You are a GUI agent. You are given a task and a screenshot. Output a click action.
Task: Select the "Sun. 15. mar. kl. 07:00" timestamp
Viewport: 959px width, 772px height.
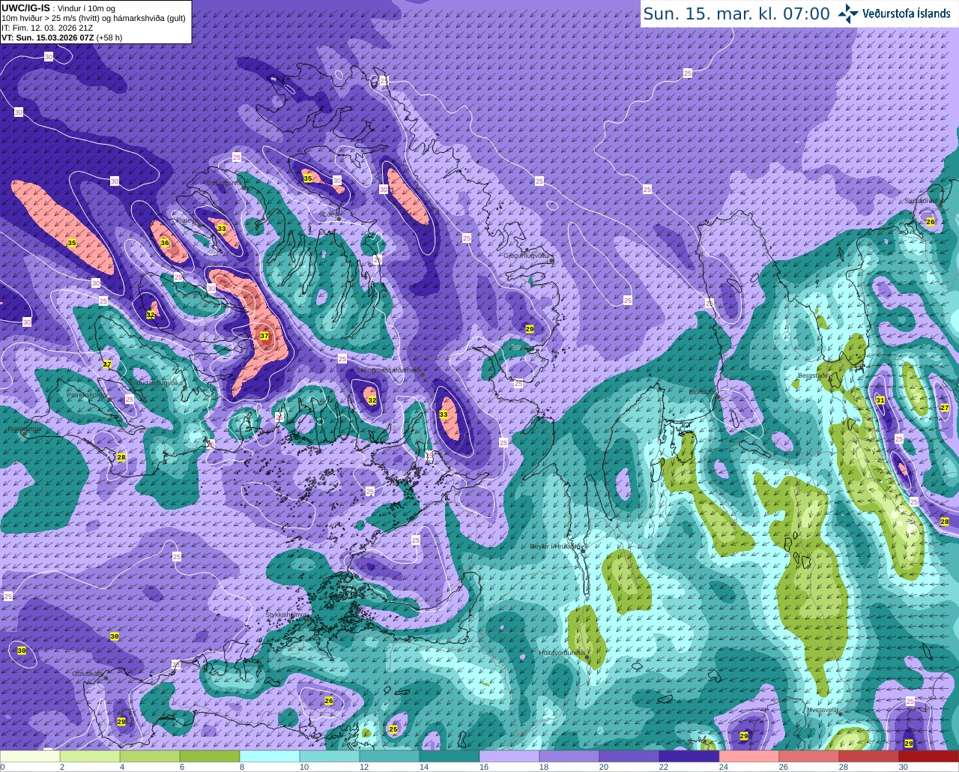[736, 13]
